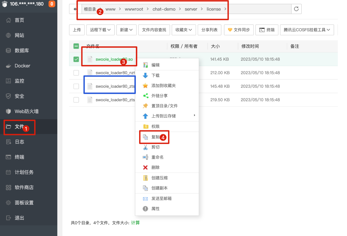Viewport: 347px width, 236px height.
Task: Click the star icon for add to favorites
Action: click(x=145, y=86)
